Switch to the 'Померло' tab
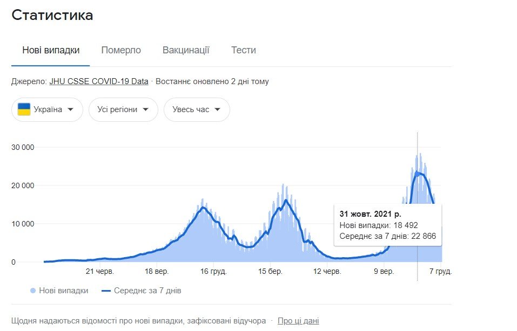 click(x=121, y=50)
